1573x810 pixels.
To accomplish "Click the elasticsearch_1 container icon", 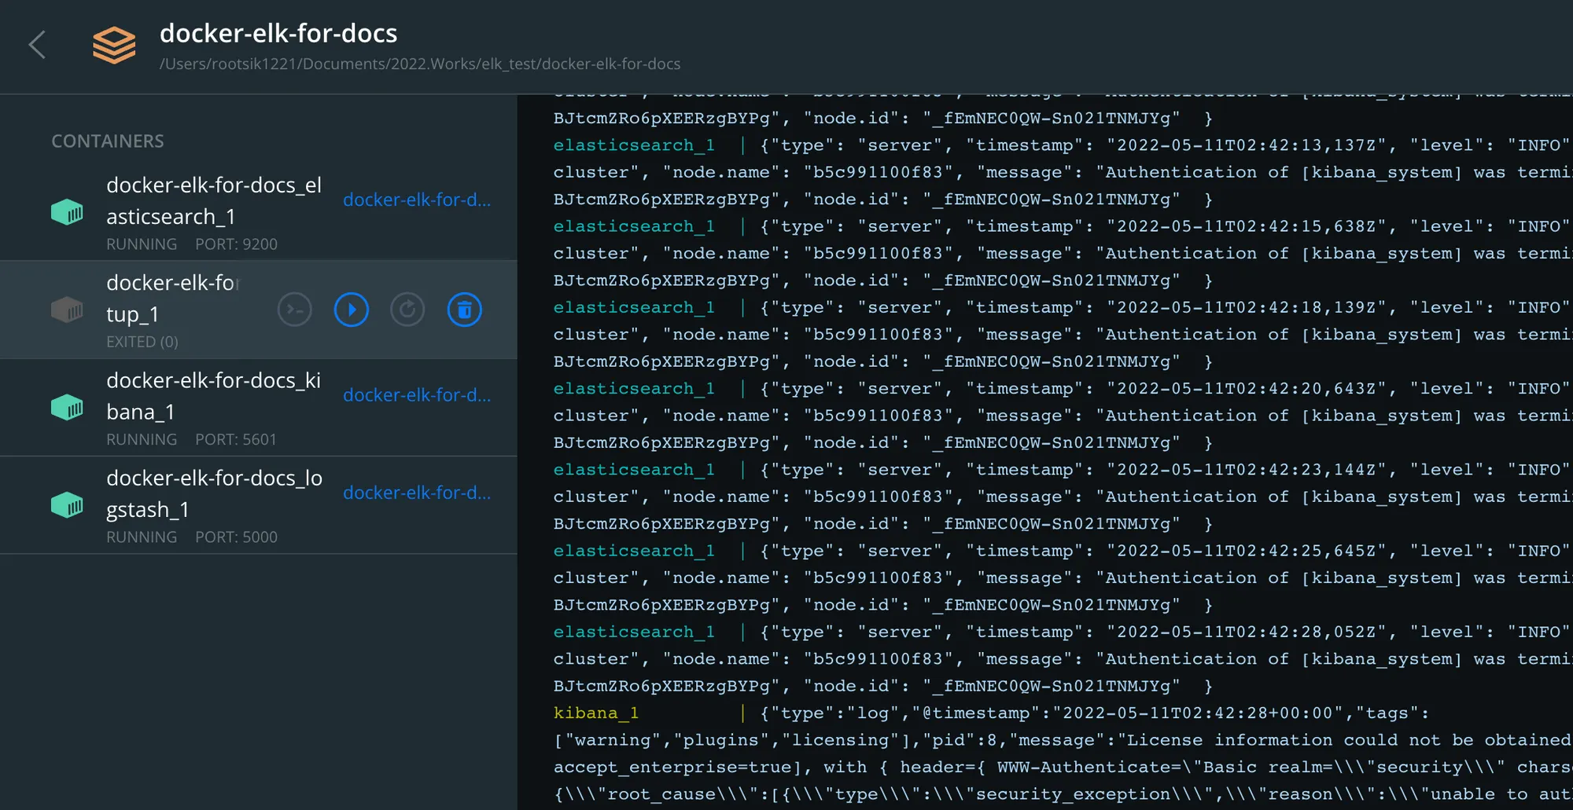I will tap(67, 211).
